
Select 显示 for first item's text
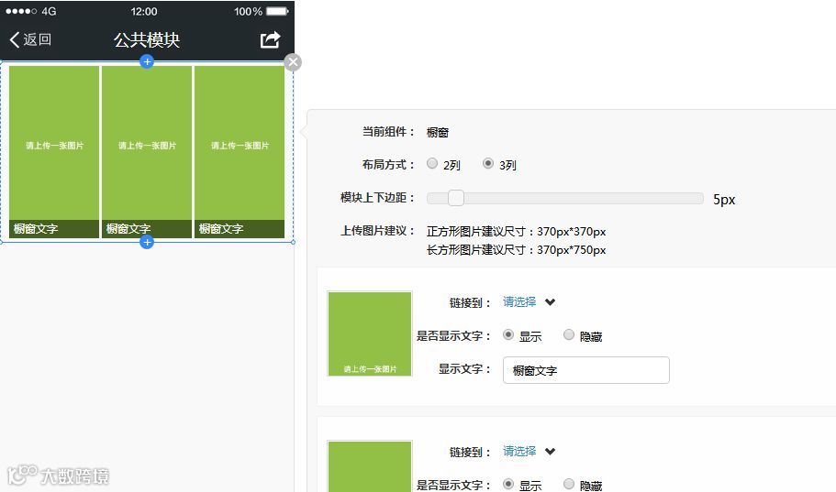(x=508, y=335)
